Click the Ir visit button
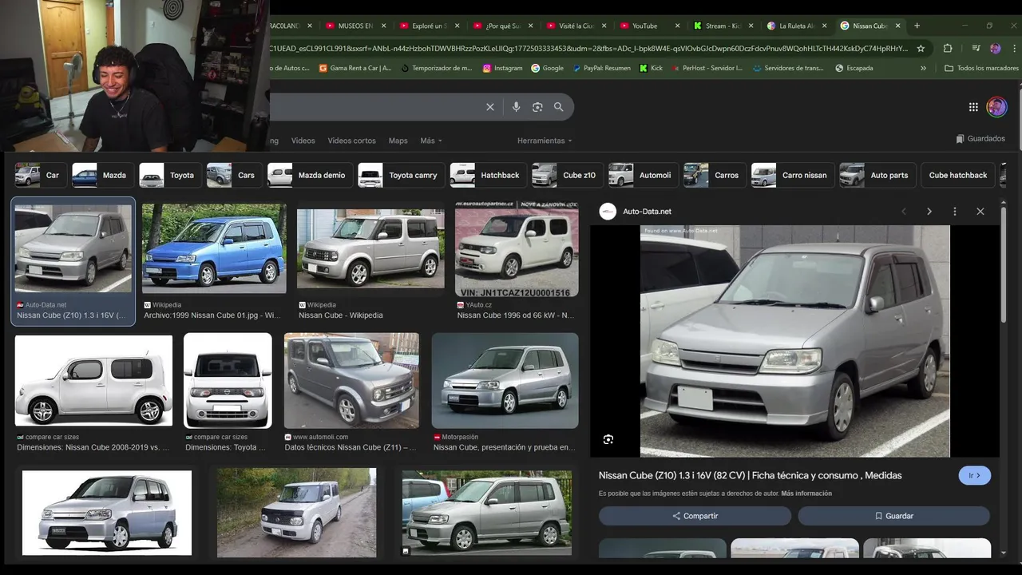 coord(974,475)
